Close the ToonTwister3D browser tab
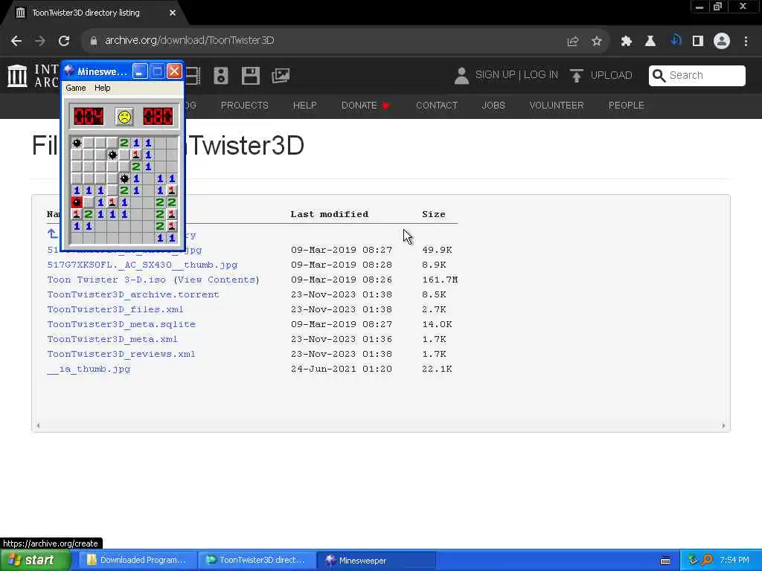This screenshot has height=571, width=762. (173, 13)
